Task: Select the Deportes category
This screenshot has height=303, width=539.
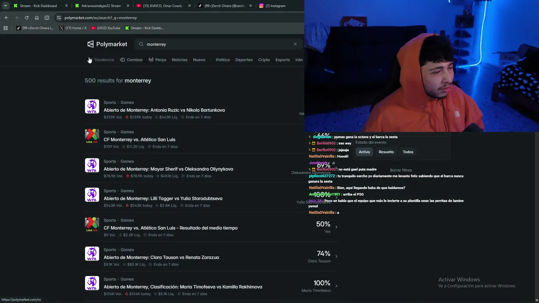Action: click(x=244, y=60)
